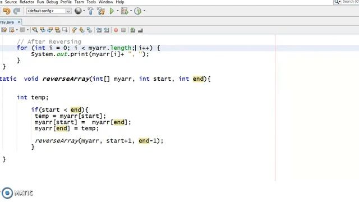This screenshot has width=359, height=202.
Task: Expand Run Project dropdown arrow
Action: [117, 11]
